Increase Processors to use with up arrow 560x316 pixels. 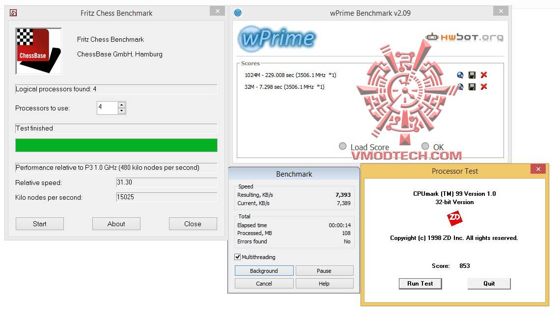coord(122,105)
